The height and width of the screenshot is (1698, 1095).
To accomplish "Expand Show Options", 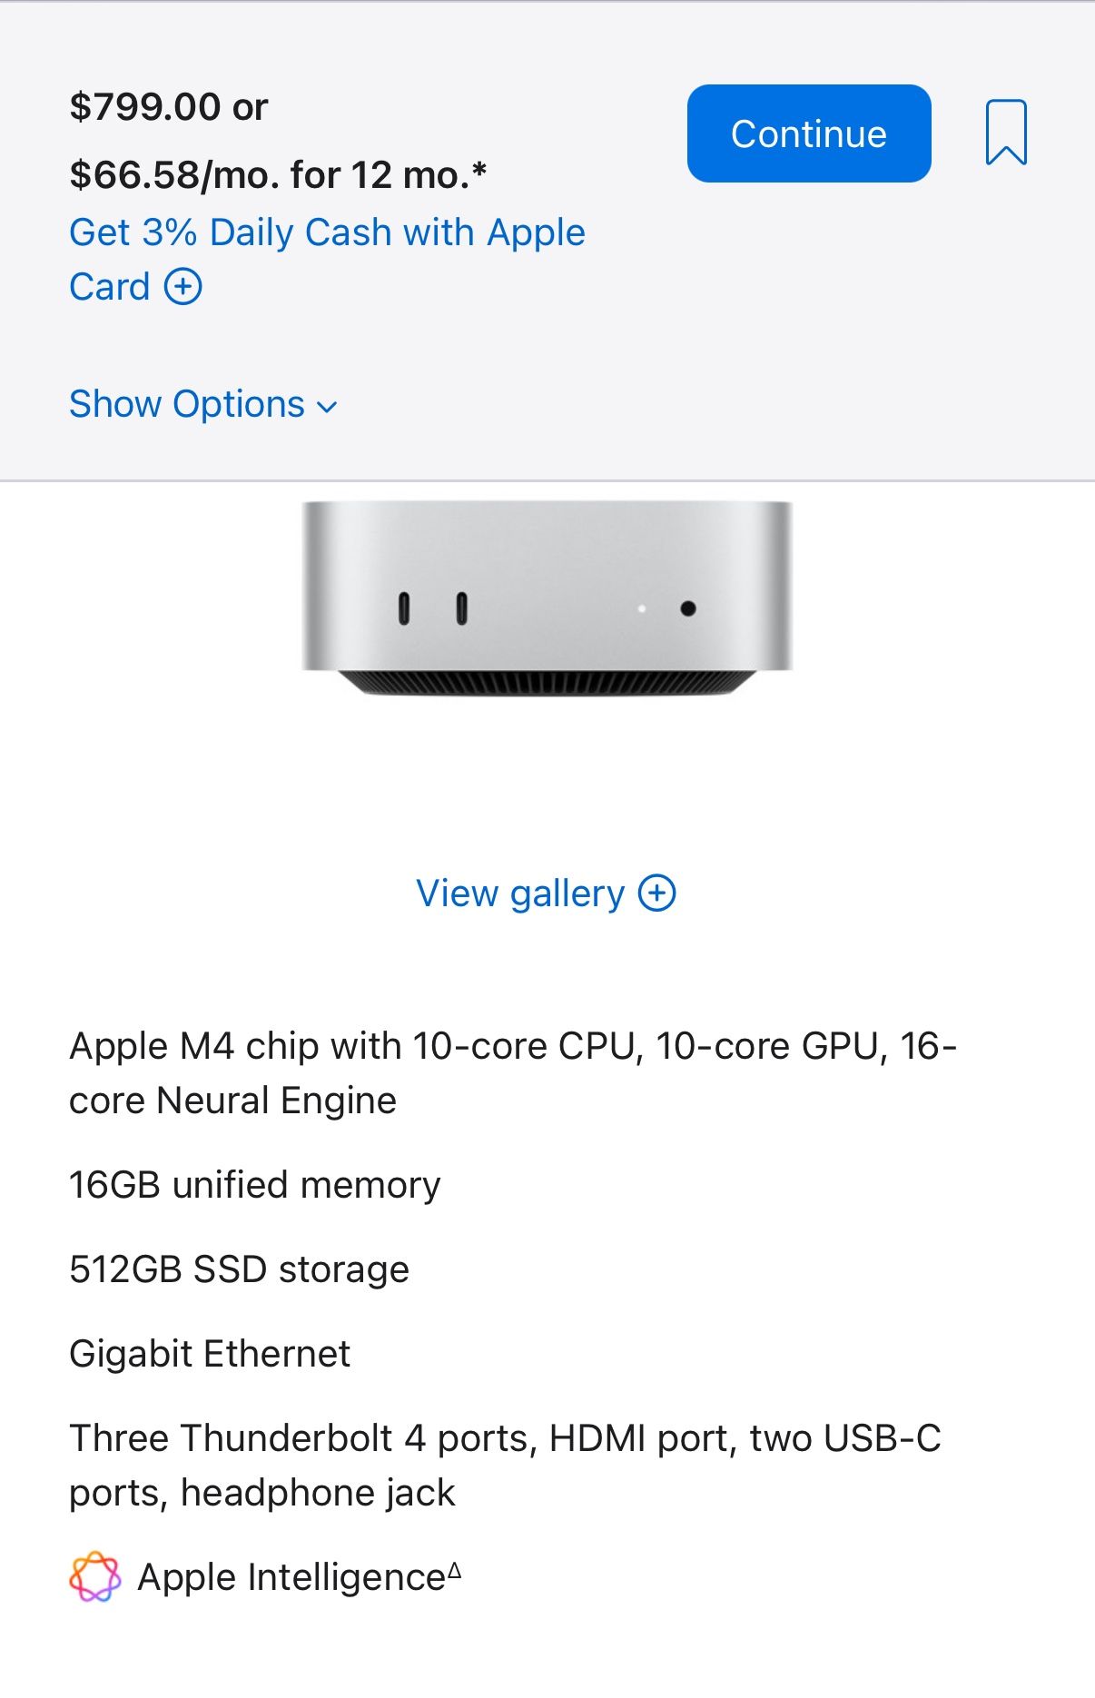I will pyautogui.click(x=187, y=404).
